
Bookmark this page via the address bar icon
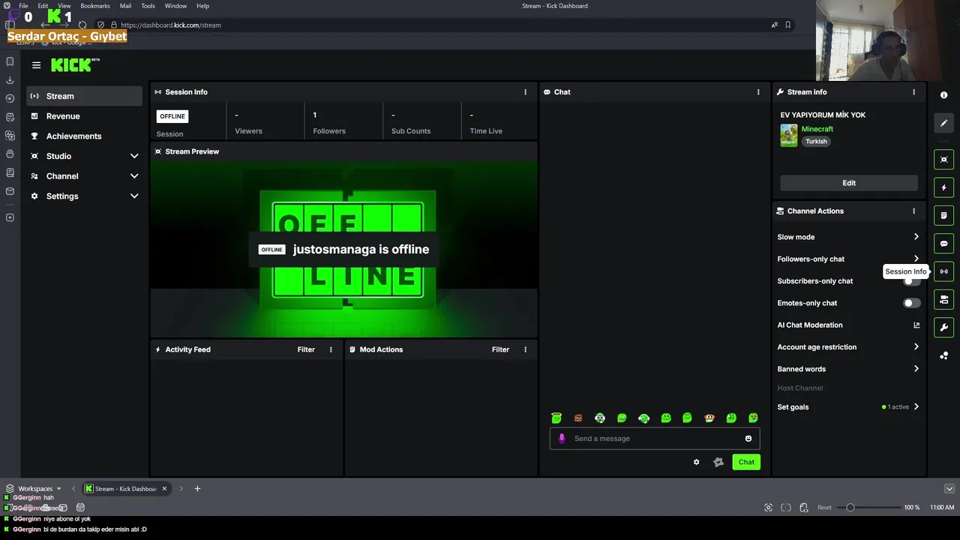pos(787,25)
